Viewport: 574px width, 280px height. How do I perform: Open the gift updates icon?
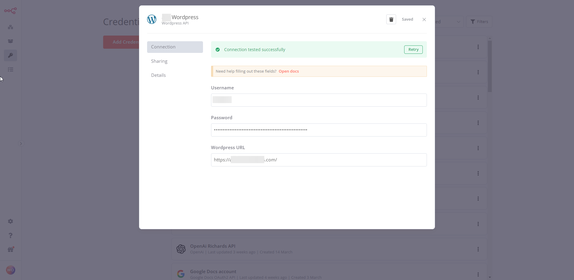(x=10, y=250)
